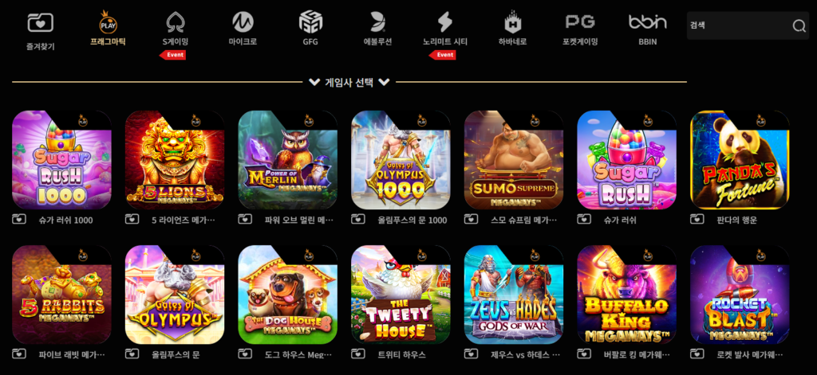
Task: Select the 에볼루션 provider icon
Action: (377, 22)
